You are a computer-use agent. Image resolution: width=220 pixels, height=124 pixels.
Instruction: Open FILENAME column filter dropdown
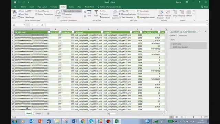click(x=102, y=32)
